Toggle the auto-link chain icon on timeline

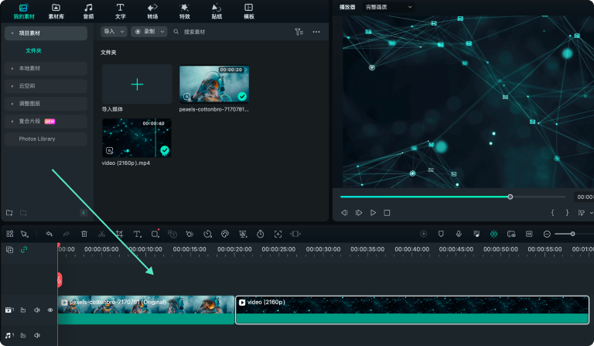[x=24, y=249]
